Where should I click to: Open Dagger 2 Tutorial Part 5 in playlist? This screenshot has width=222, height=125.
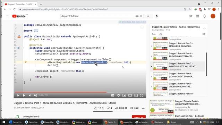pos(178,46)
